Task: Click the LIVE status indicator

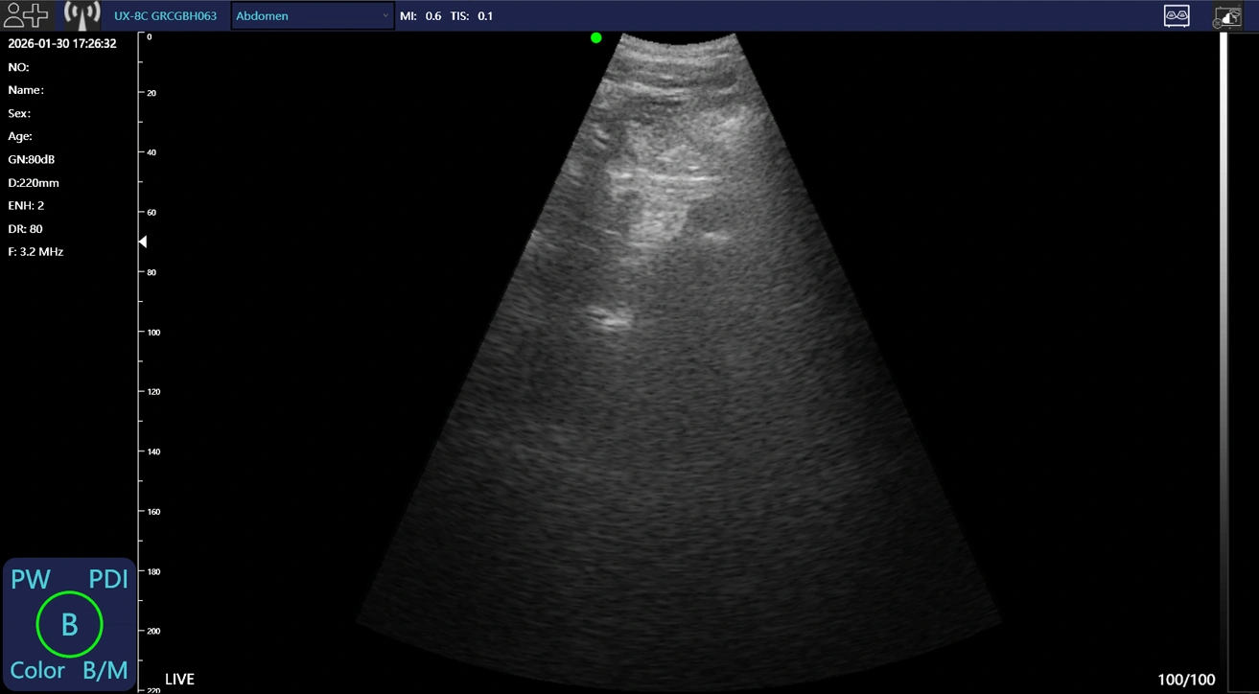Action: [179, 680]
